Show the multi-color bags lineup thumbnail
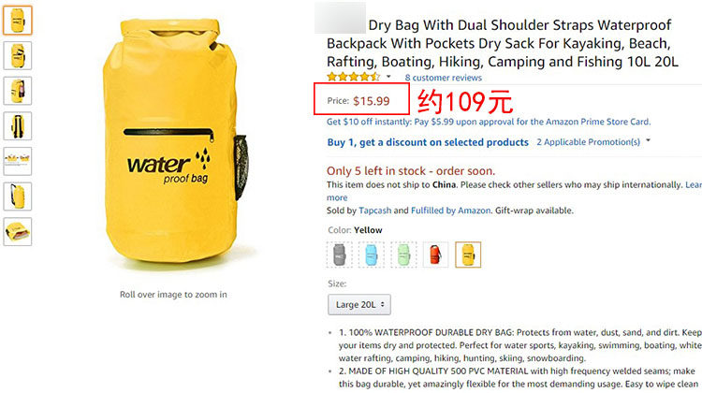 click(18, 161)
